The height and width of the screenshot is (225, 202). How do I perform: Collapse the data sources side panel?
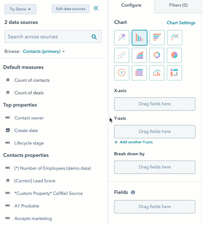click(96, 8)
